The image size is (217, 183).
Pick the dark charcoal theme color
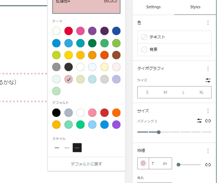68,67
